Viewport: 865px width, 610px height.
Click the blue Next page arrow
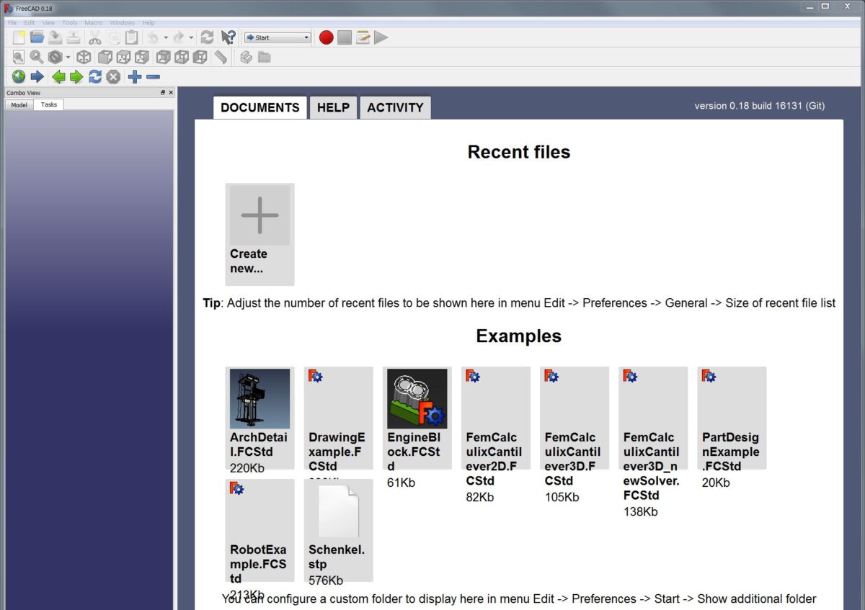tap(37, 76)
